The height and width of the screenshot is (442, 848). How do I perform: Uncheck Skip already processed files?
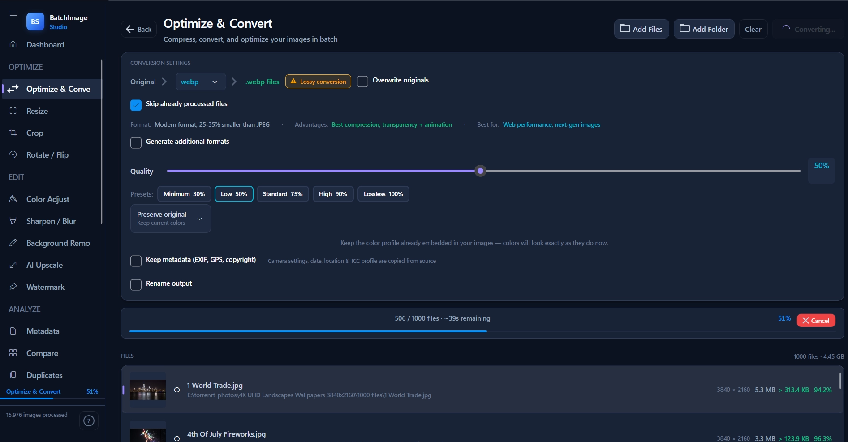pos(136,105)
